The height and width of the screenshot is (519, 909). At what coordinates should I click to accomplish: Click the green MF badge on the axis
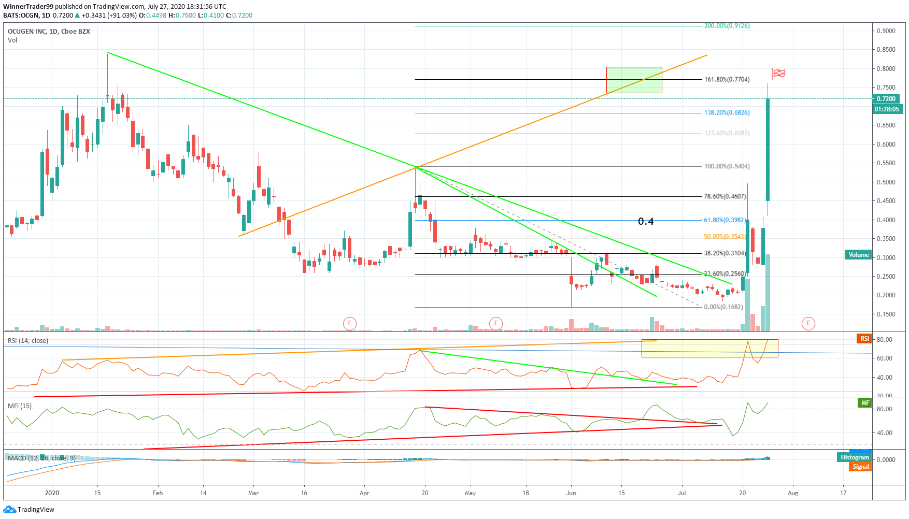(x=864, y=402)
